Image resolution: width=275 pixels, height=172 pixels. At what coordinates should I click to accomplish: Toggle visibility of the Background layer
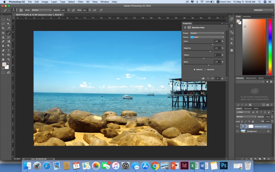click(x=237, y=131)
